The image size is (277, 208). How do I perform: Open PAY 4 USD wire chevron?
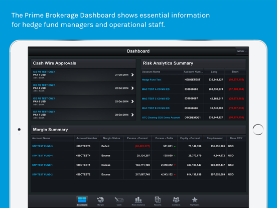(x=132, y=88)
